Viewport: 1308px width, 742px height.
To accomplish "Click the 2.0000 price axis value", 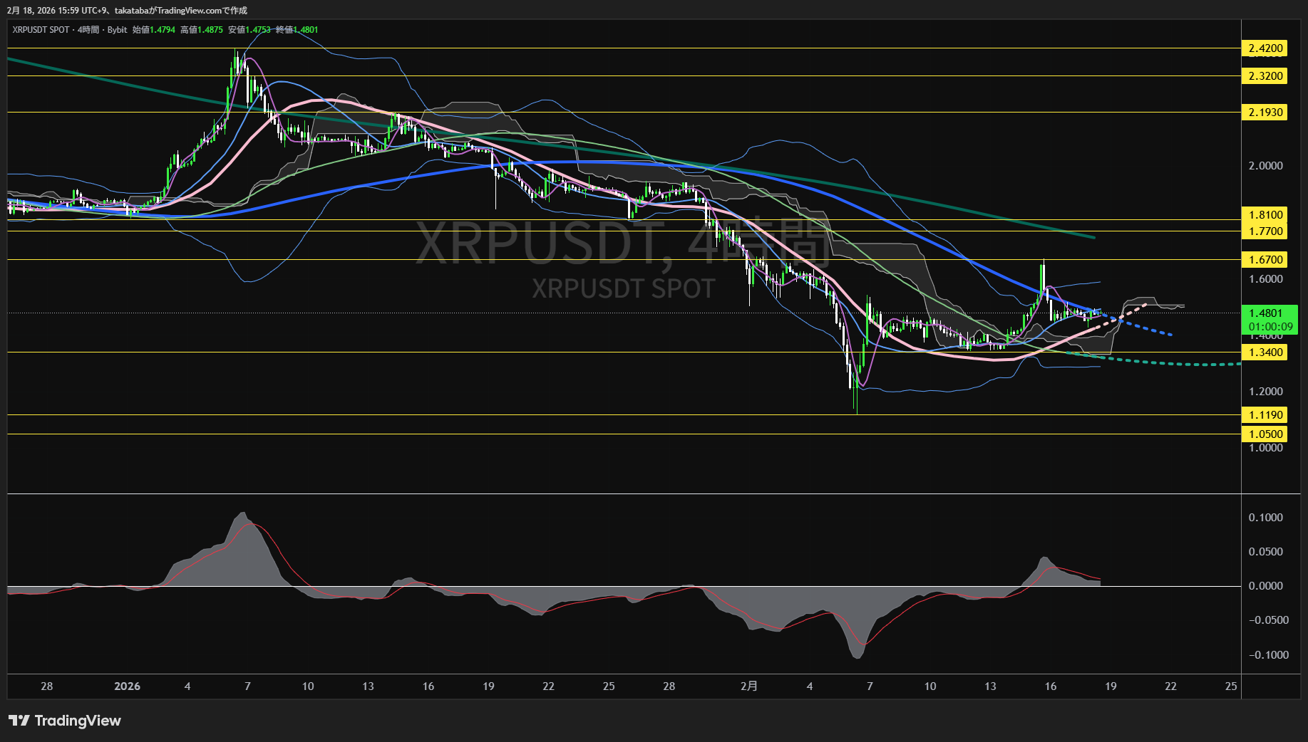I will tap(1265, 166).
